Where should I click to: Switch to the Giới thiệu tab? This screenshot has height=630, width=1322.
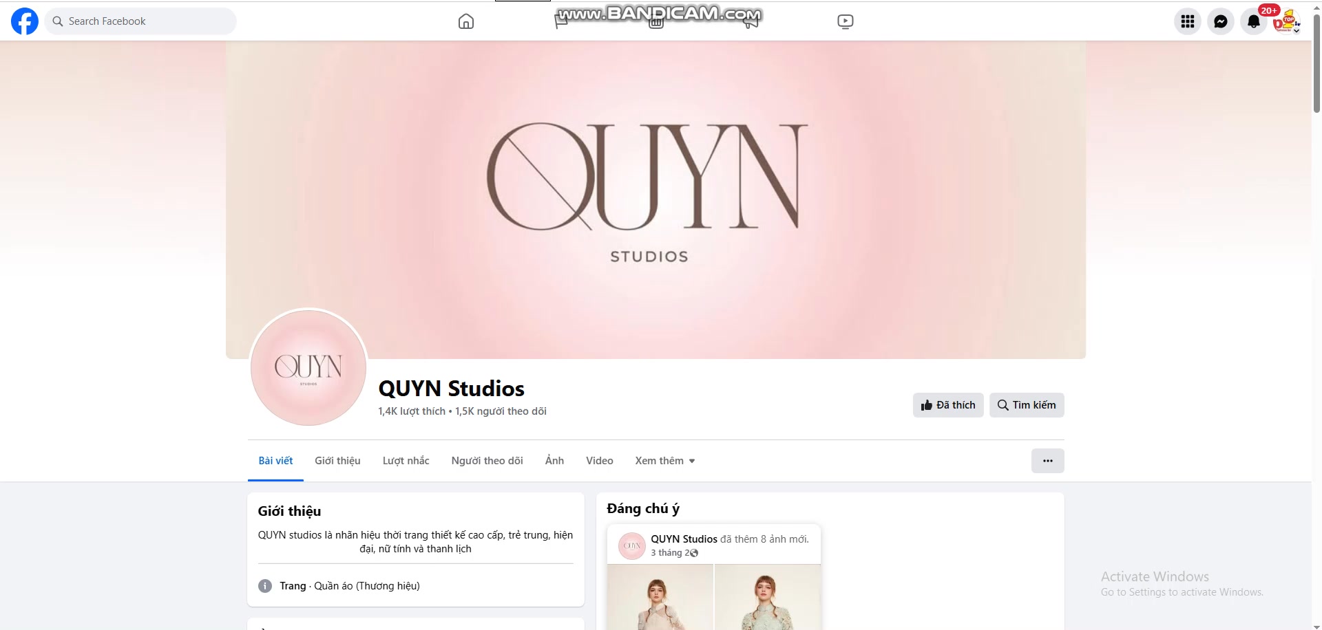tap(337, 461)
